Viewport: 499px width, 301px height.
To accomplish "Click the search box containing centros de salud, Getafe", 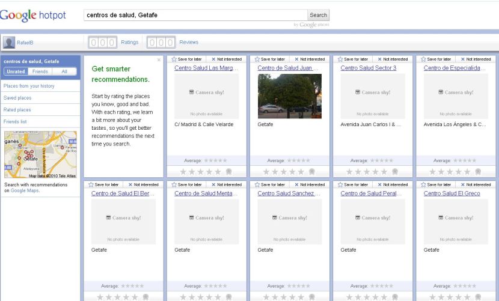I will pyautogui.click(x=195, y=15).
